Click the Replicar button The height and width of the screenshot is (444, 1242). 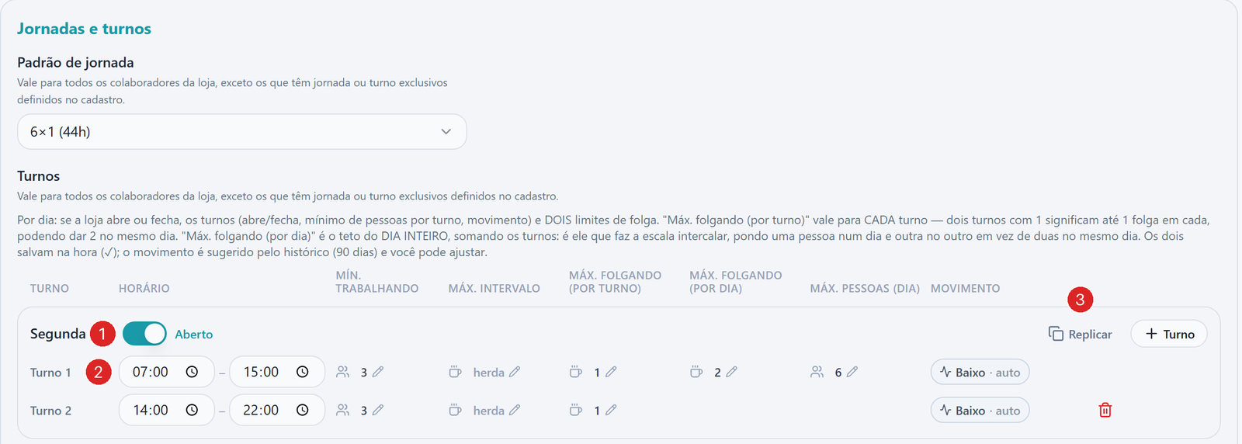pos(1080,334)
